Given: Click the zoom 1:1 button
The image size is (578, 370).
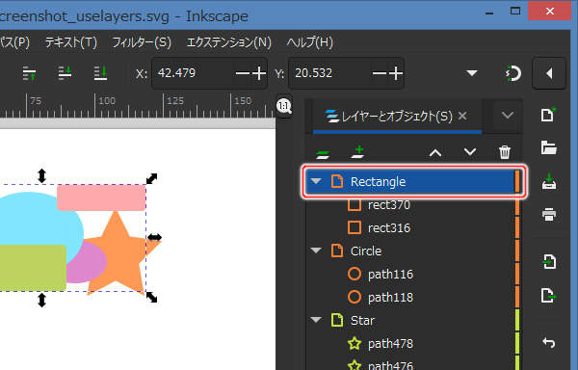Looking at the screenshot, I should click(284, 106).
